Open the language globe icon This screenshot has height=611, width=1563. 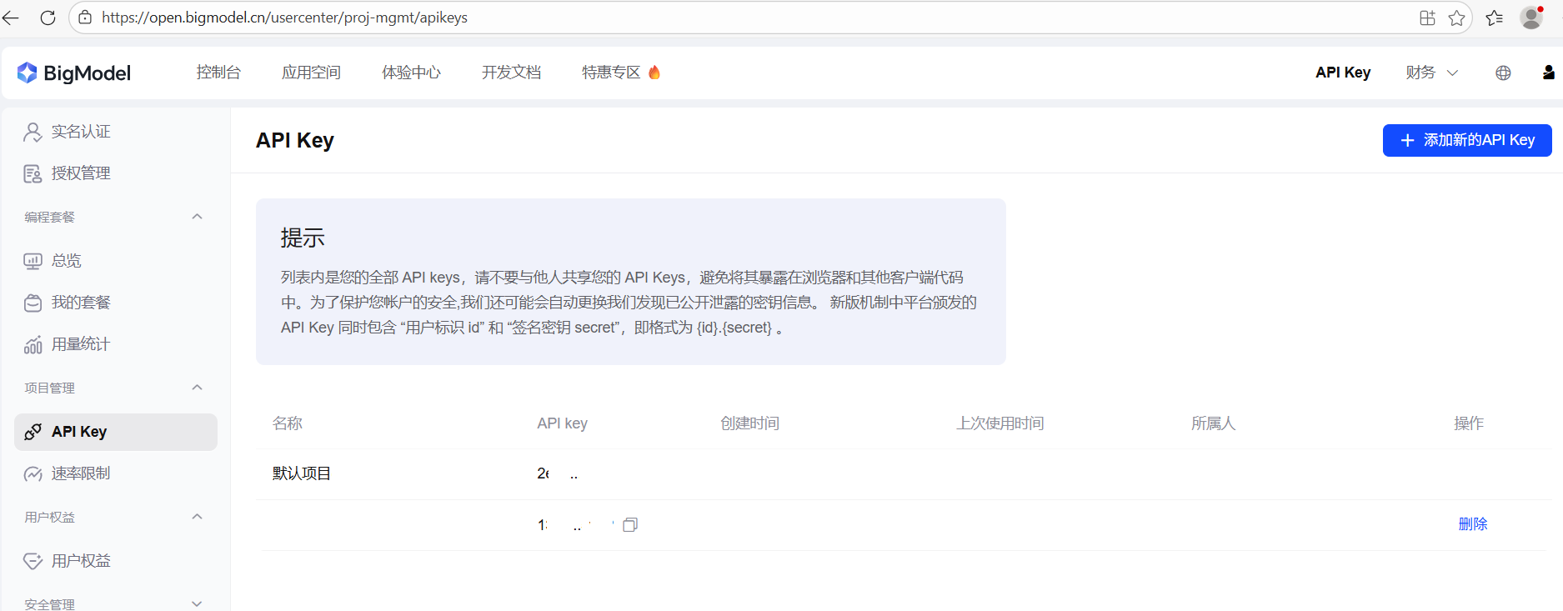click(1503, 73)
